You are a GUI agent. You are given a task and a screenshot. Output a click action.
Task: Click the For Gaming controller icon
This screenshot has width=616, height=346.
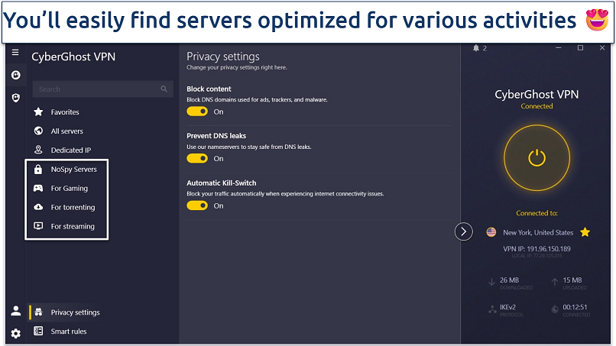(38, 188)
